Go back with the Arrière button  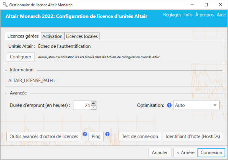185,152
